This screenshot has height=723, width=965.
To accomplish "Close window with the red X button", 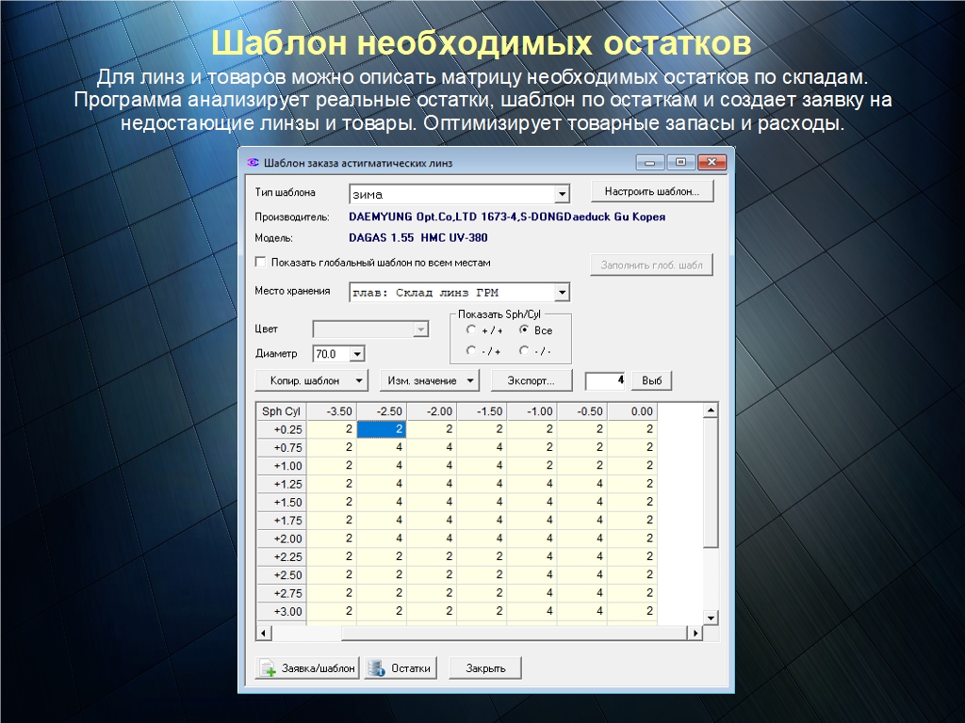I will coord(711,162).
